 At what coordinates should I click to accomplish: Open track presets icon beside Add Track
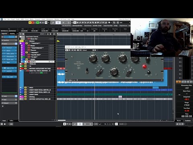(23, 34)
